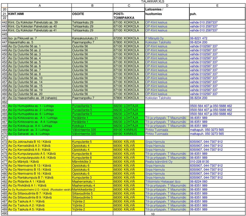This screenshot has height=216, width=246.
Task: Click cell 67200 KOKKOLA
Action: 129,38
